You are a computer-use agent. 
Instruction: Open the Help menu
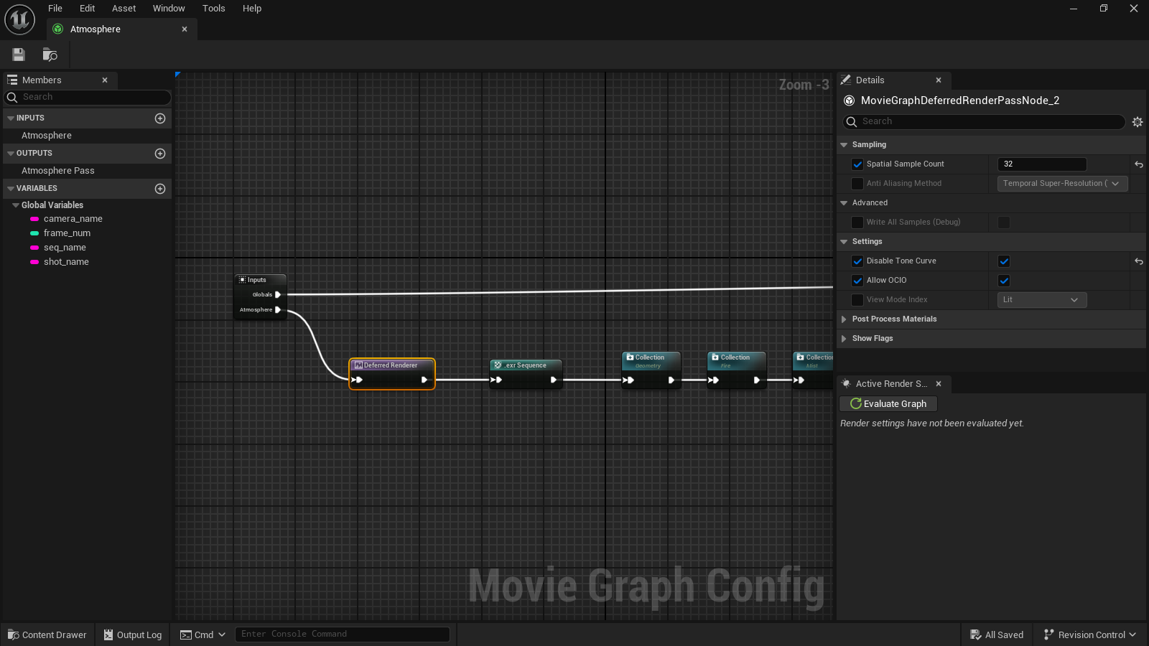(x=252, y=9)
